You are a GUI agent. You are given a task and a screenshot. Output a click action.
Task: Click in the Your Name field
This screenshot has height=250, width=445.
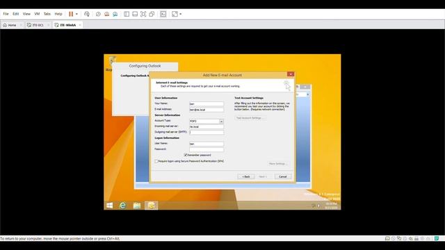click(207, 103)
